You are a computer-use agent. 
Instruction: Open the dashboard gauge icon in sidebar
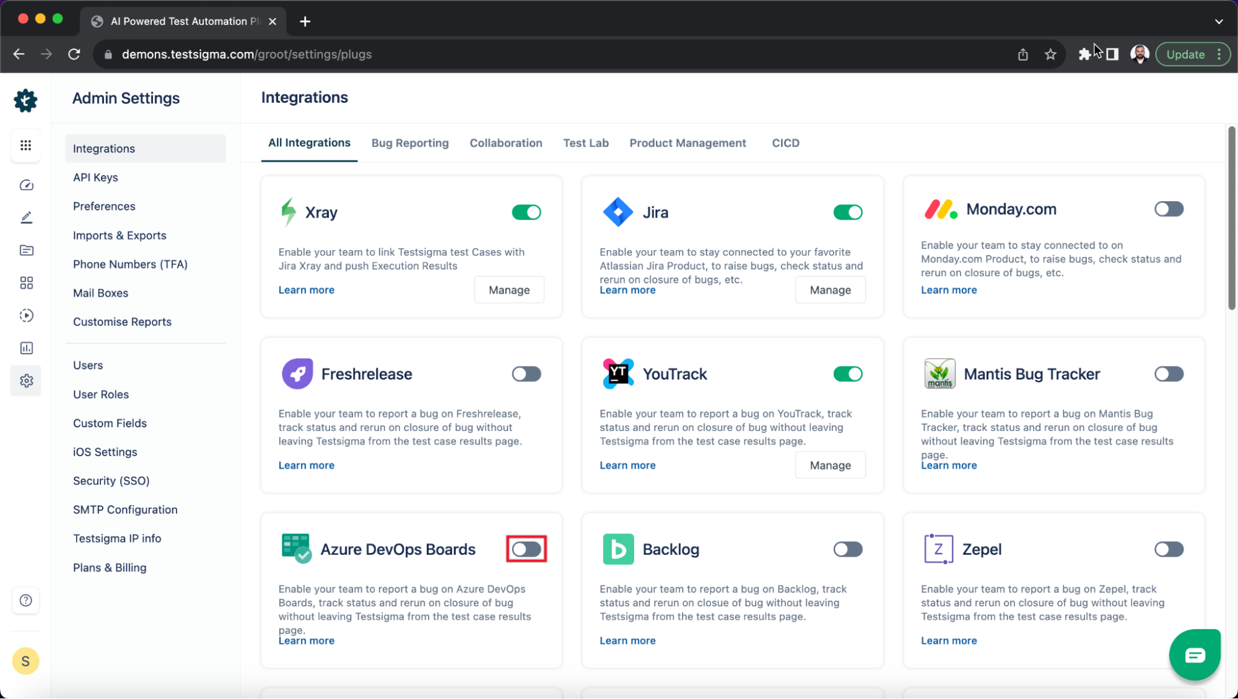coord(26,185)
